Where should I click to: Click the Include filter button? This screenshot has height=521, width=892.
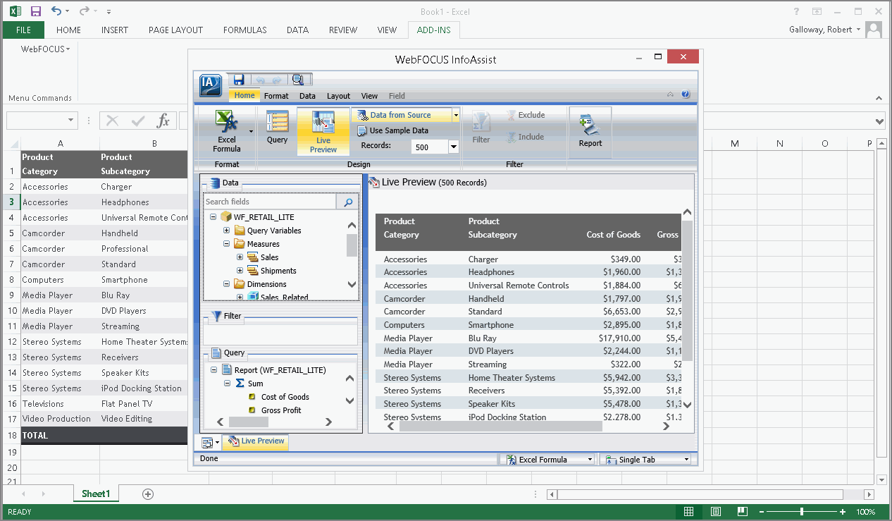click(x=526, y=137)
